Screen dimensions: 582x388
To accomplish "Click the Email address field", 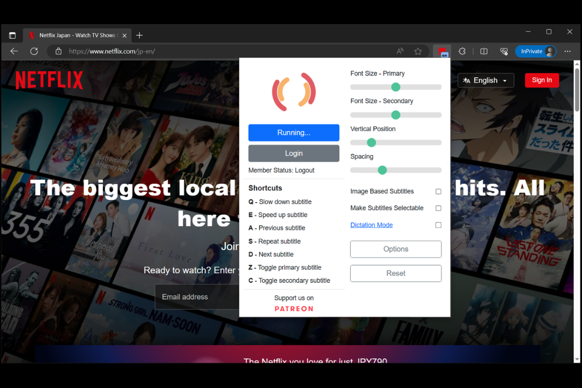I will click(197, 297).
